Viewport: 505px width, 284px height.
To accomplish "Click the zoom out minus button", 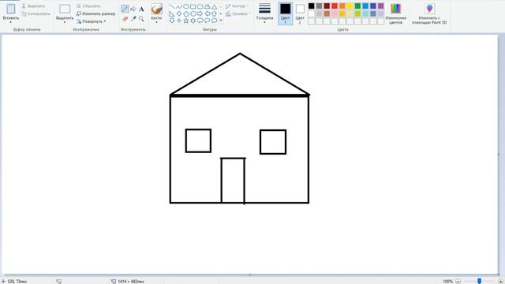I will coord(458,281).
